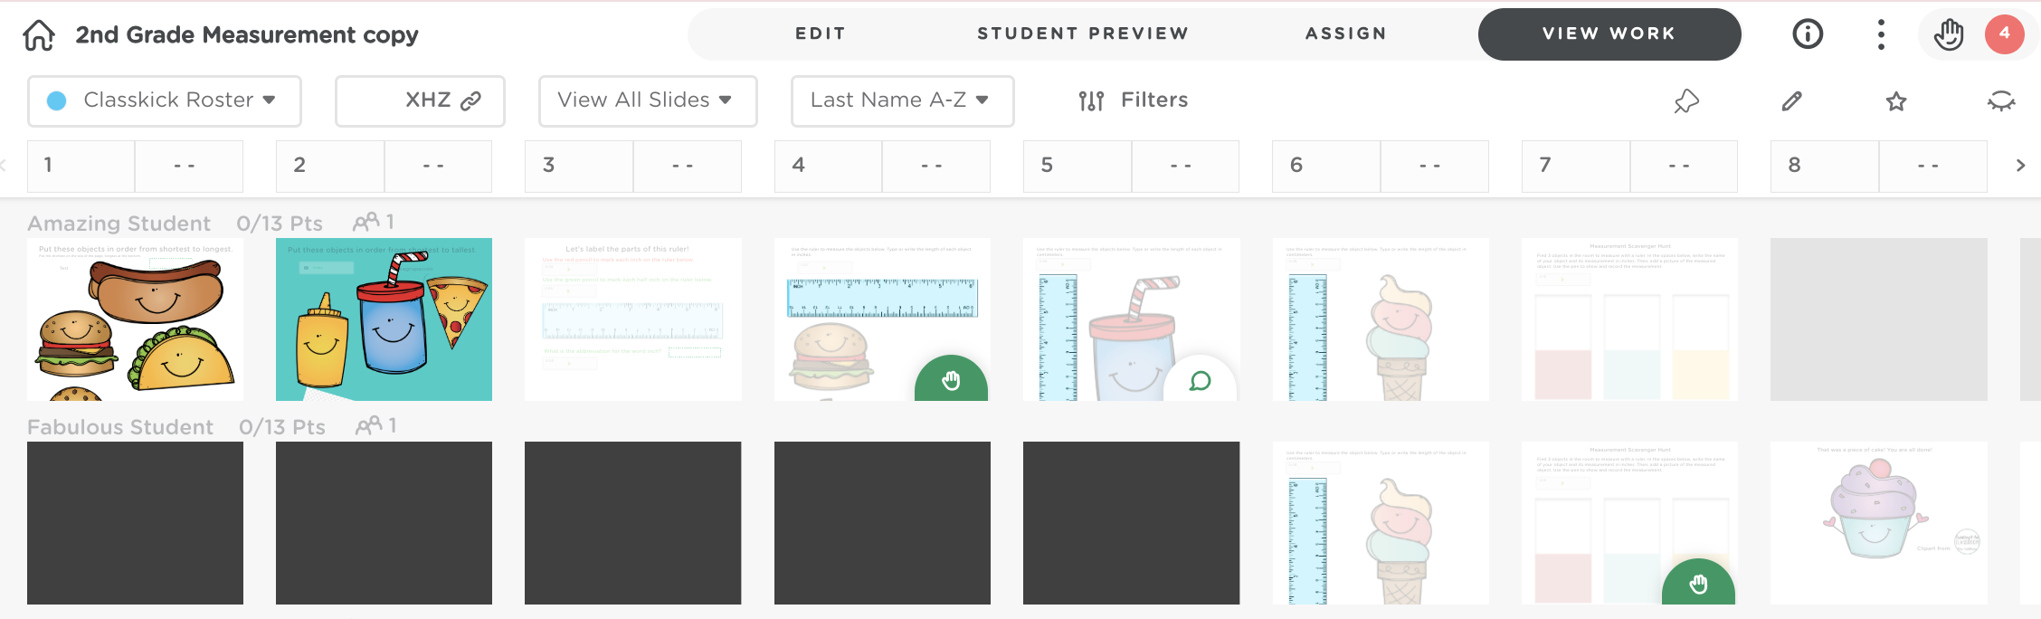Open Amazing Student's scavenger hunt slide 7
Image resolution: width=2041 pixels, height=619 pixels.
(1629, 319)
